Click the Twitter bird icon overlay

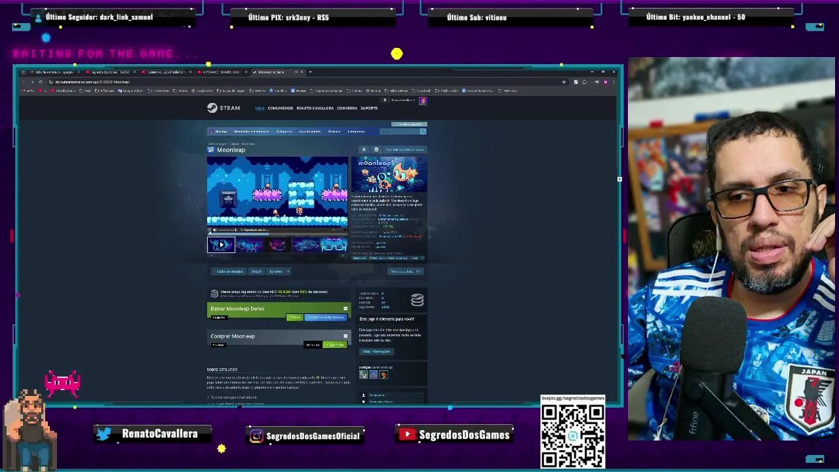click(104, 433)
